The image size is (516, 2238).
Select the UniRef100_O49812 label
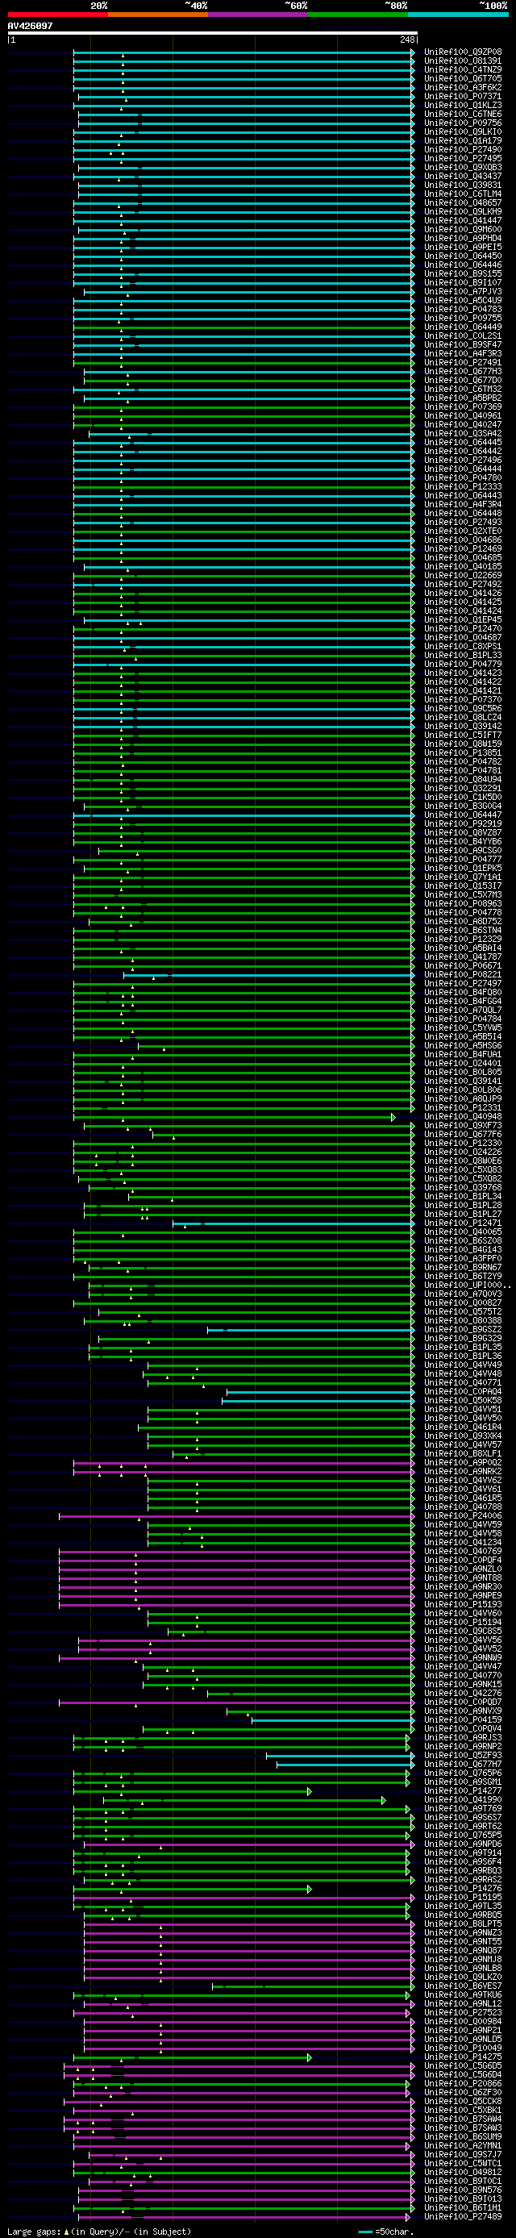(462, 2172)
